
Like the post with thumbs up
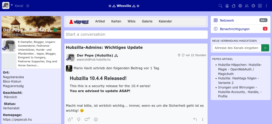[x=70, y=119]
